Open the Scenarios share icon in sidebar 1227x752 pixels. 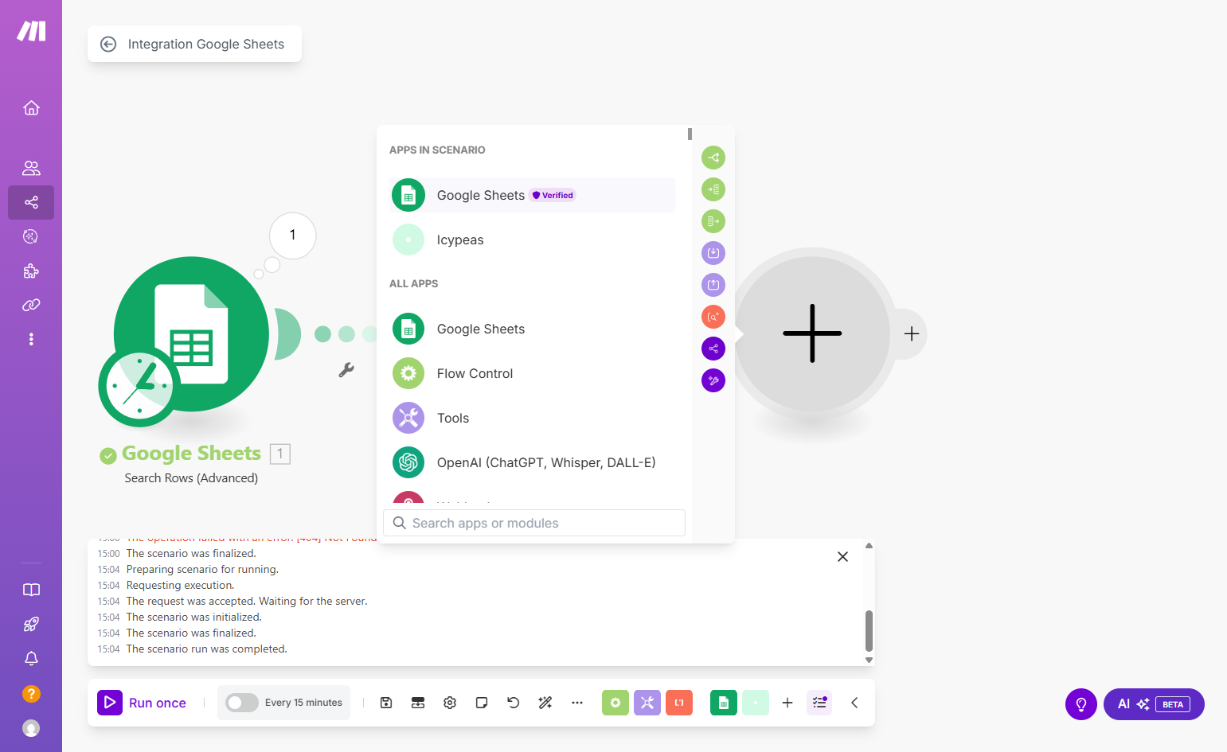[x=31, y=202]
